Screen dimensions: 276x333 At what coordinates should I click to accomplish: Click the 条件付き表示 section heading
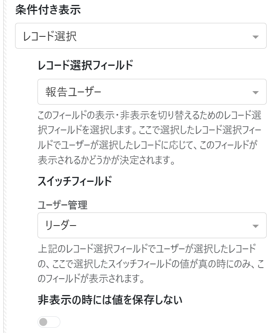[48, 11]
